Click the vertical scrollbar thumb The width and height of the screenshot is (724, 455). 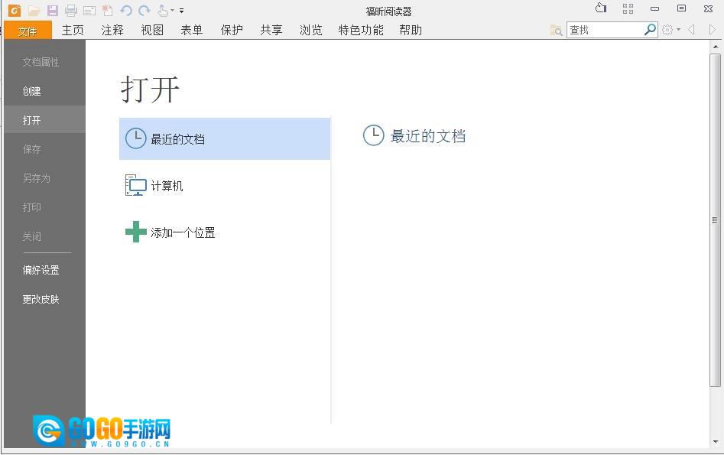click(x=716, y=220)
